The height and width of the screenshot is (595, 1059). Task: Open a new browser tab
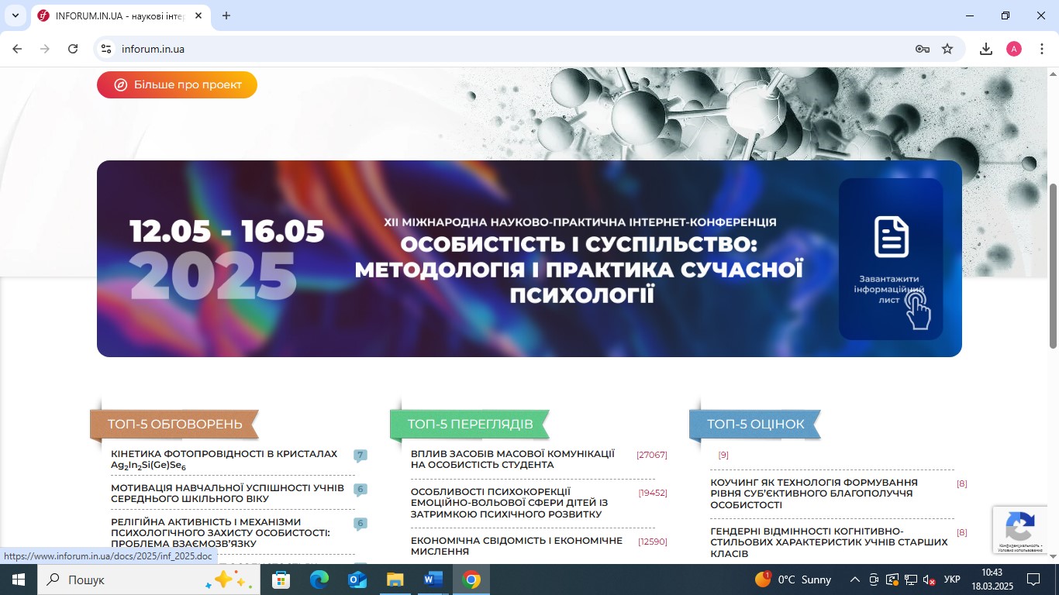click(225, 15)
